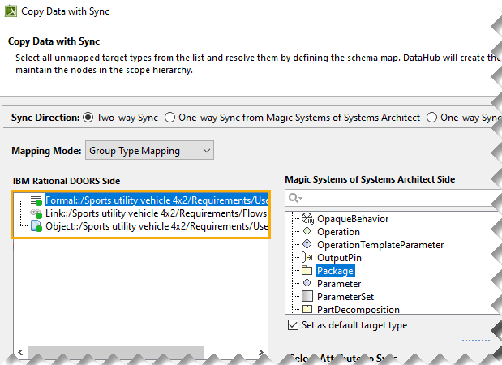
Task: Click the Package folder icon
Action: 307,271
